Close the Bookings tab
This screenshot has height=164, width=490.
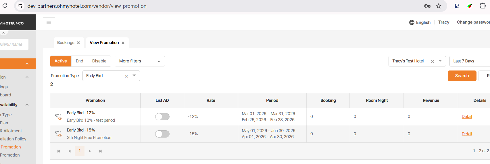[x=78, y=43]
